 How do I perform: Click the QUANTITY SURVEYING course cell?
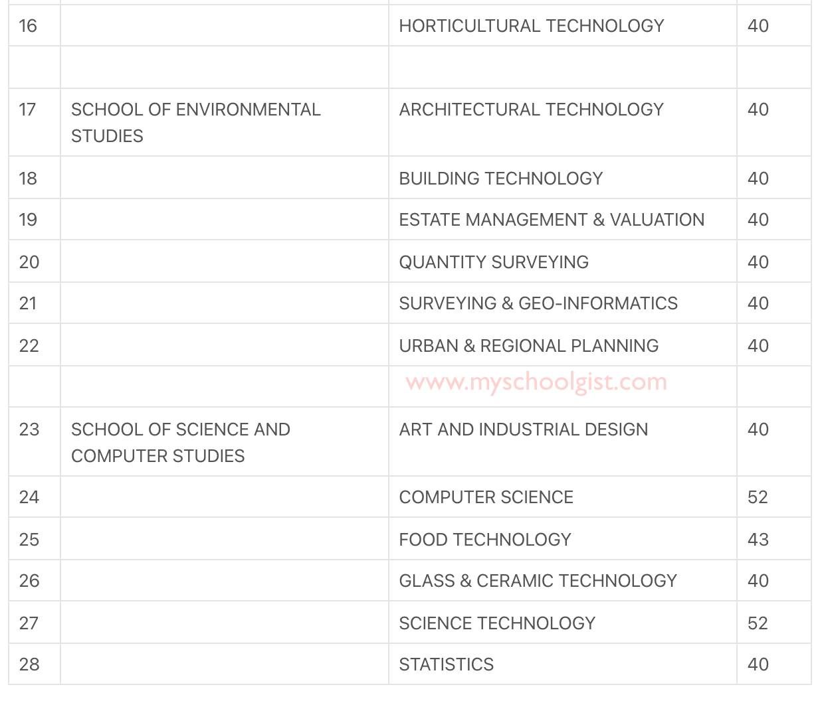coord(493,262)
